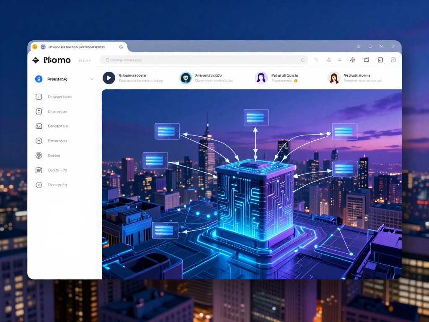Open the sidebar item with the music note icon
The width and height of the screenshot is (429, 322).
click(x=54, y=97)
